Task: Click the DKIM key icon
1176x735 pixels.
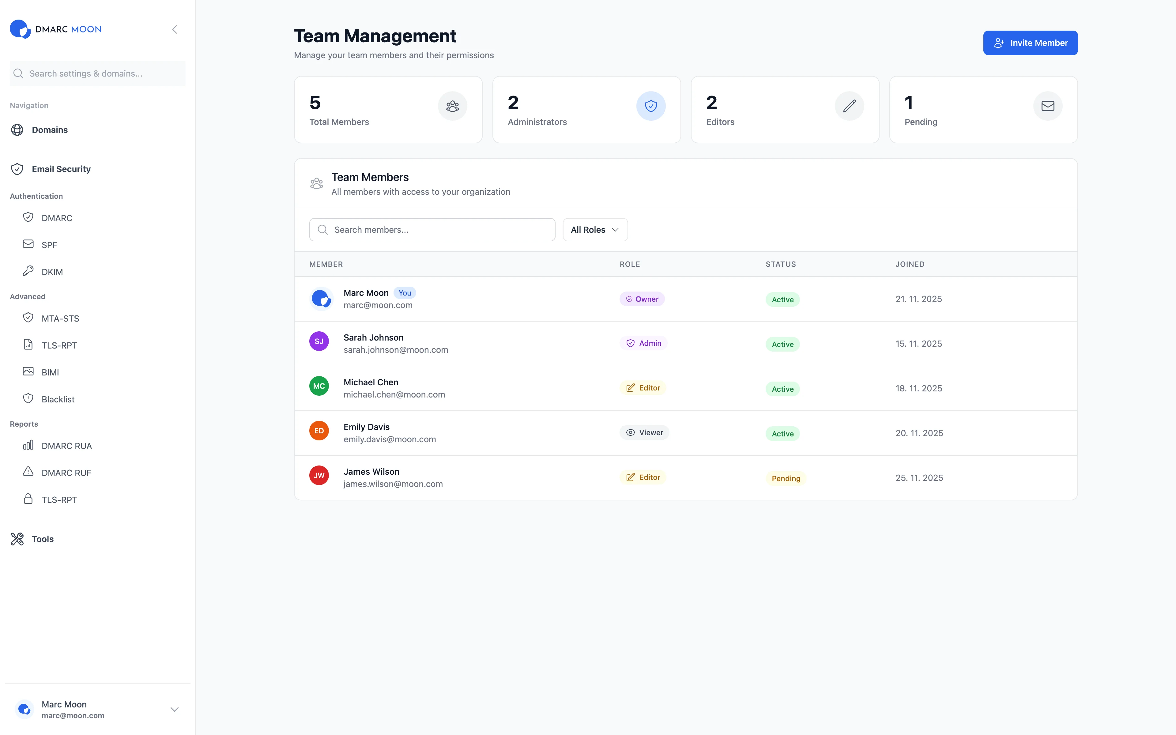Action: (x=28, y=271)
